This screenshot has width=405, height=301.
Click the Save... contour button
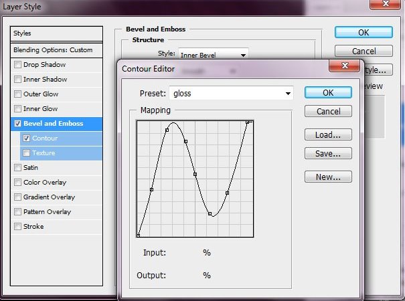[328, 154]
